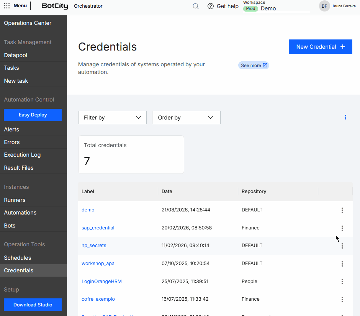The image size is (360, 316).
Task: Click date 07/10/2025, 10:20:54
Action: pos(185,264)
